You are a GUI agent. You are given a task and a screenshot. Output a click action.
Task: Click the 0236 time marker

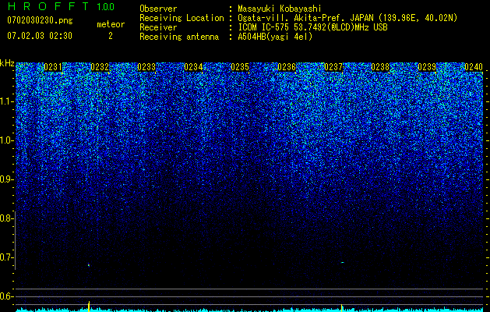pyautogui.click(x=287, y=67)
